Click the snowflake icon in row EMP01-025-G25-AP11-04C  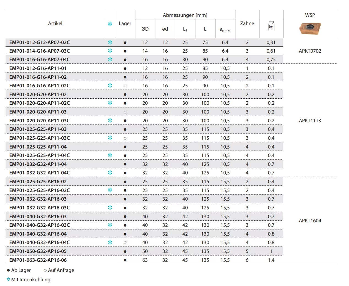[x=110, y=155]
